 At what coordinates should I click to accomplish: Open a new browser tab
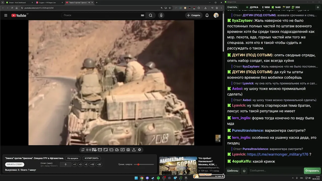coord(97,3)
